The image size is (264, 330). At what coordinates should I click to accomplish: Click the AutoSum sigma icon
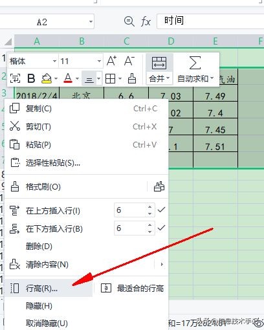click(x=195, y=63)
